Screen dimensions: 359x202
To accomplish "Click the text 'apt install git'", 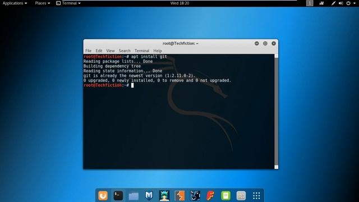I will pos(149,57).
